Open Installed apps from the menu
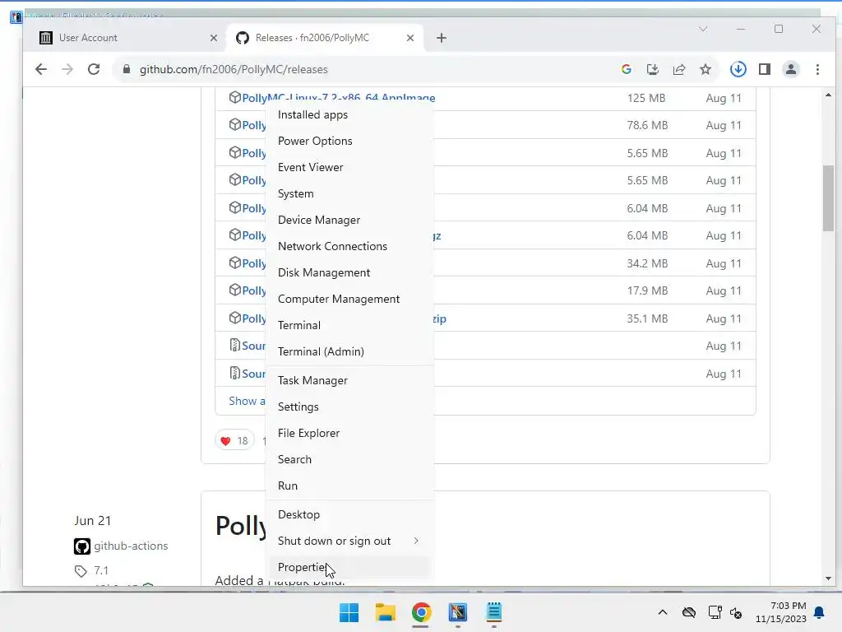The height and width of the screenshot is (632, 842). pos(349,114)
